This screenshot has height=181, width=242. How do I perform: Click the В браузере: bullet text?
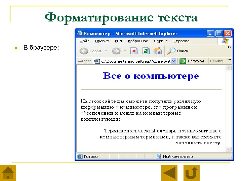tap(41, 48)
